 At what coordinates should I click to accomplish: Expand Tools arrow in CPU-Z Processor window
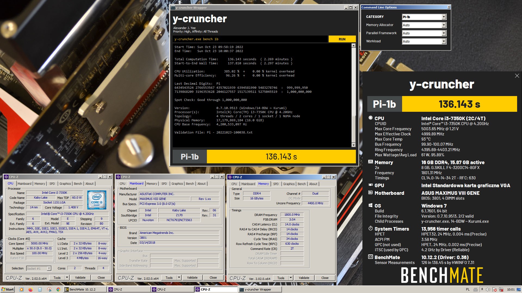tap(67, 278)
